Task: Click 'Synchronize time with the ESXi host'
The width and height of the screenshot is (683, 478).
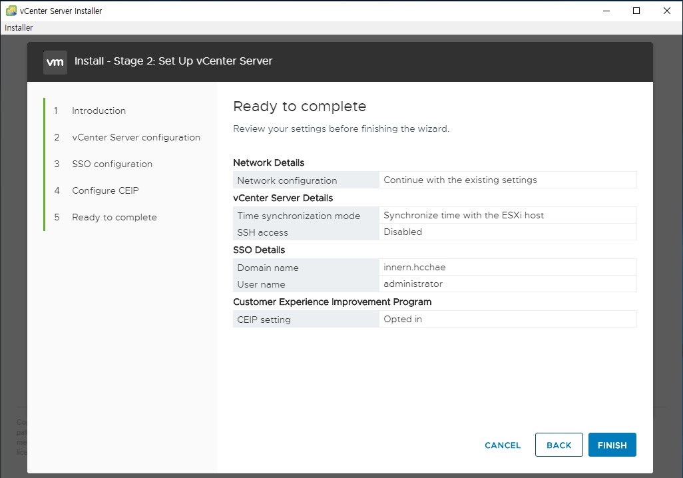Action: tap(463, 215)
